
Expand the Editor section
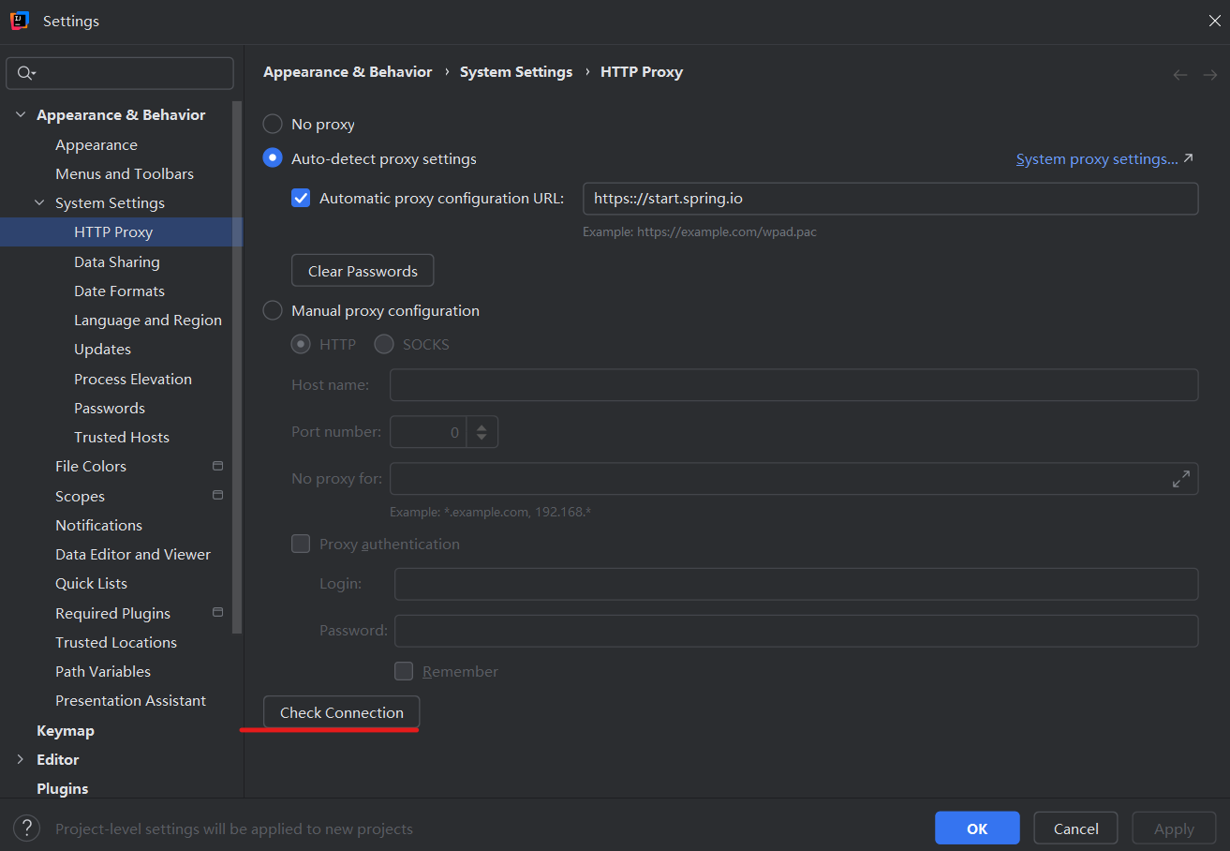(19, 759)
